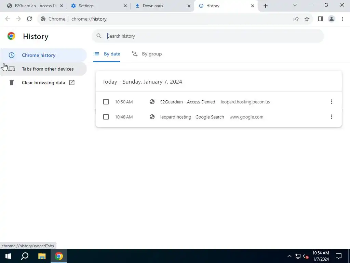Share this page icon in address bar
350x263 pixels.
(296, 19)
